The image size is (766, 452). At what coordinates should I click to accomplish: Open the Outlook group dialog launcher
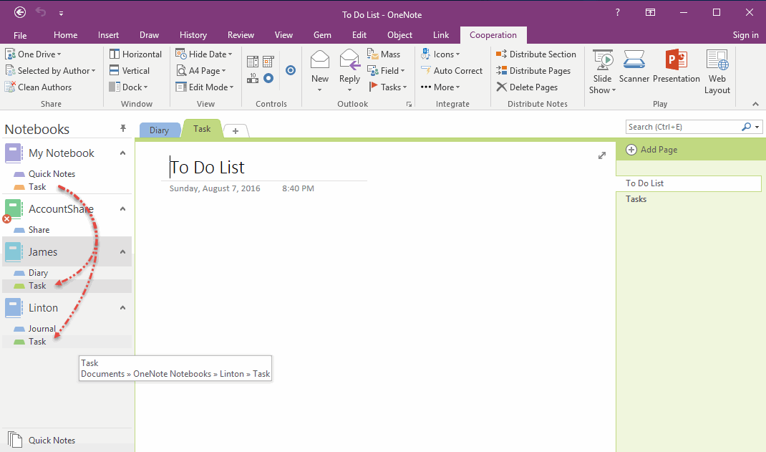tap(409, 104)
